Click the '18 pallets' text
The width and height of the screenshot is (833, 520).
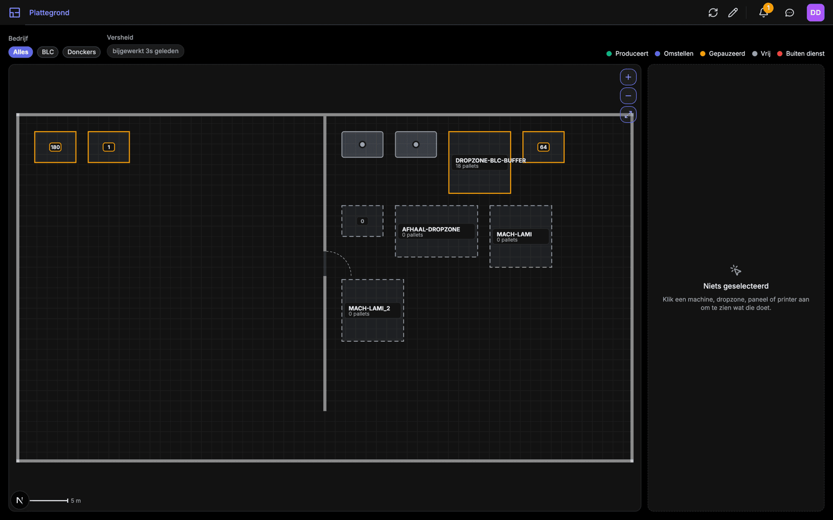467,166
